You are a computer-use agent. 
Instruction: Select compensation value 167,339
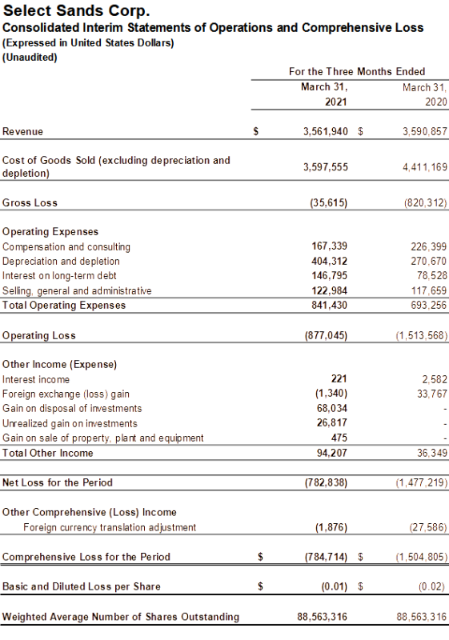tap(330, 246)
